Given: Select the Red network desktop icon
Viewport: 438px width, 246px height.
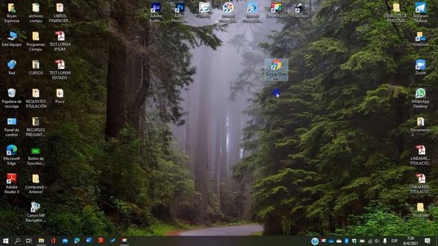Looking at the screenshot, I should click(x=12, y=67).
